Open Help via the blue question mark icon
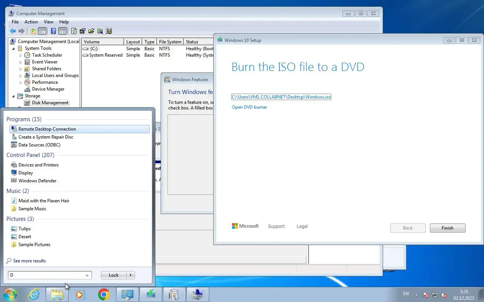Screen dimensions: 484x302 click(53, 31)
